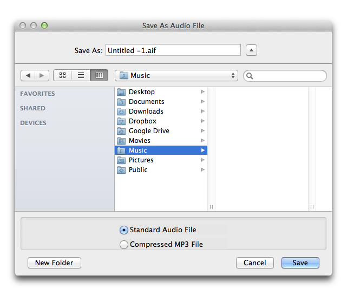Switch to icon view mode

pyautogui.click(x=62, y=75)
